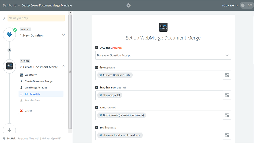The image size is (254, 143).
Task: Add a step with the small plus button
Action: tap(9, 50)
